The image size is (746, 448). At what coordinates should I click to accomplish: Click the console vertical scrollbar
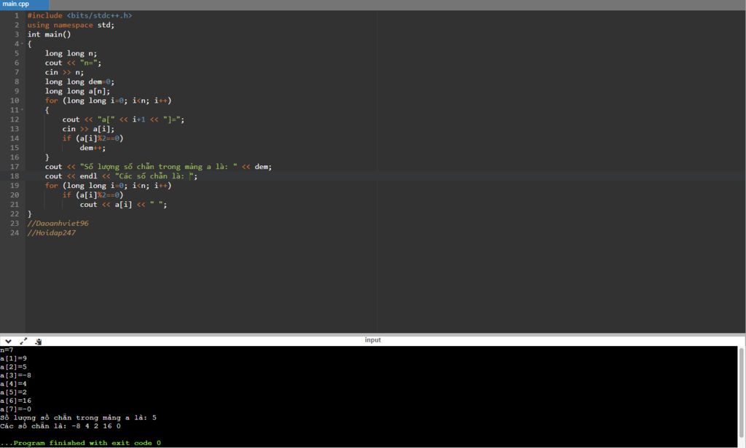click(x=741, y=394)
